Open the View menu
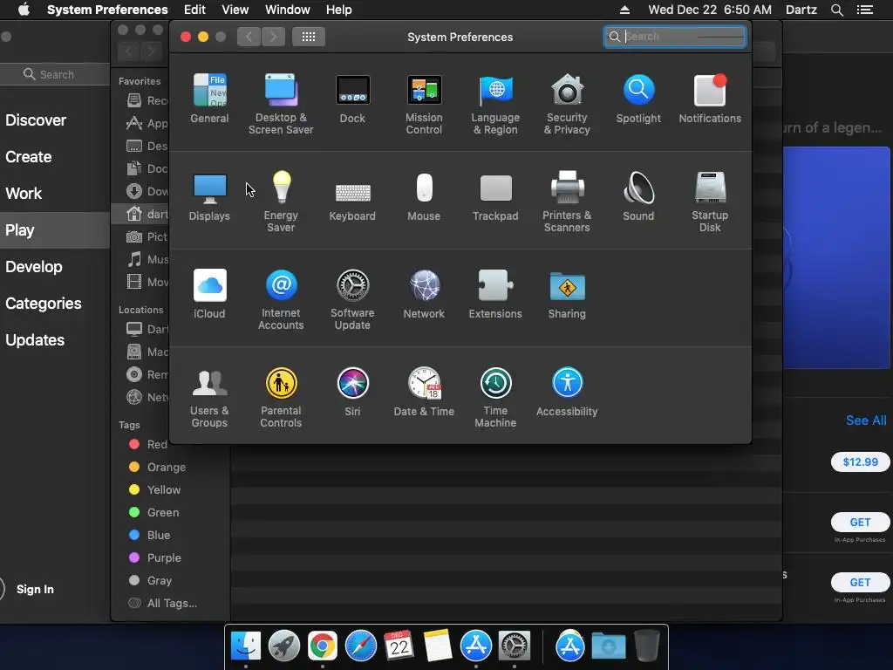 click(x=235, y=10)
